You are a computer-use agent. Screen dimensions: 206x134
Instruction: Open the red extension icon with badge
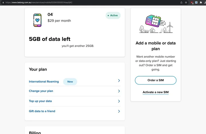pos(192,3)
